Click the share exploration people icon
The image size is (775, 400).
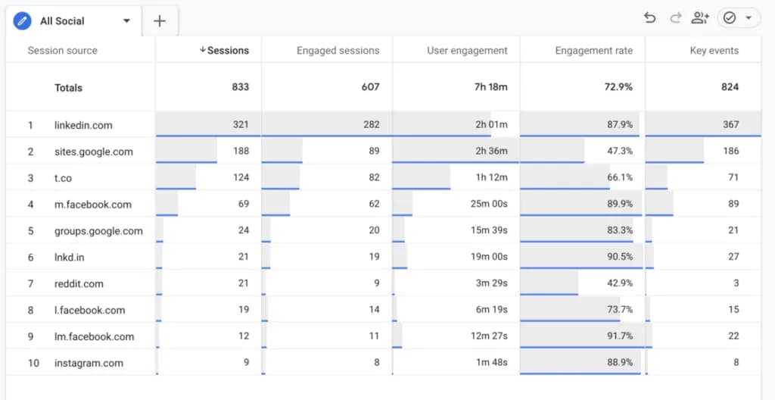click(x=700, y=18)
